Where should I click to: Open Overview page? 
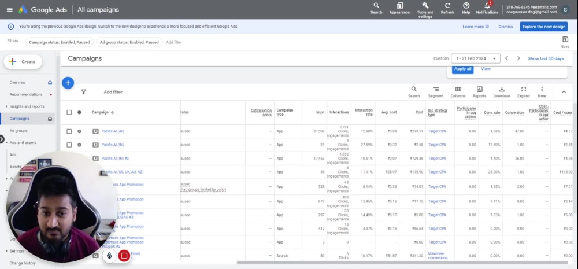17,83
